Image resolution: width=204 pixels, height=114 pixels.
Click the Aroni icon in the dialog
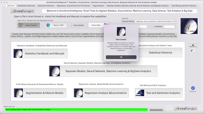[x=121, y=31]
